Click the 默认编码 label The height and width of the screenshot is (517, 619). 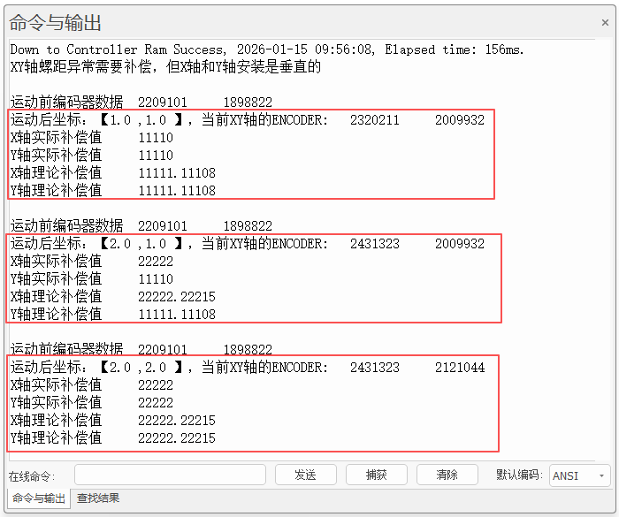point(520,475)
